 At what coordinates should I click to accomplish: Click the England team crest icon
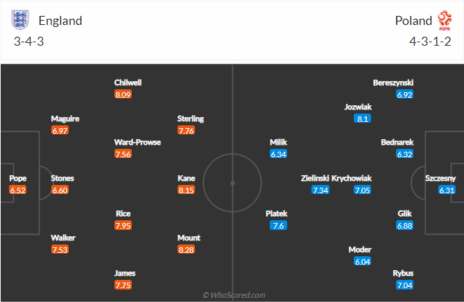[21, 20]
